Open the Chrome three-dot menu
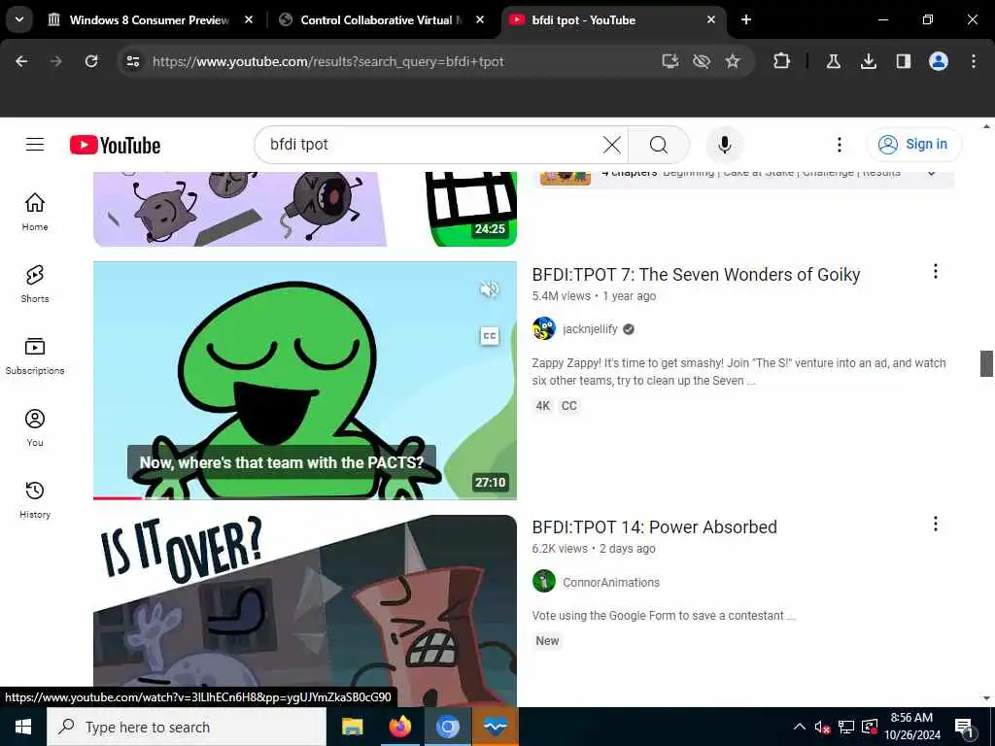Screen dimensions: 995x746 pyautogui.click(x=974, y=61)
